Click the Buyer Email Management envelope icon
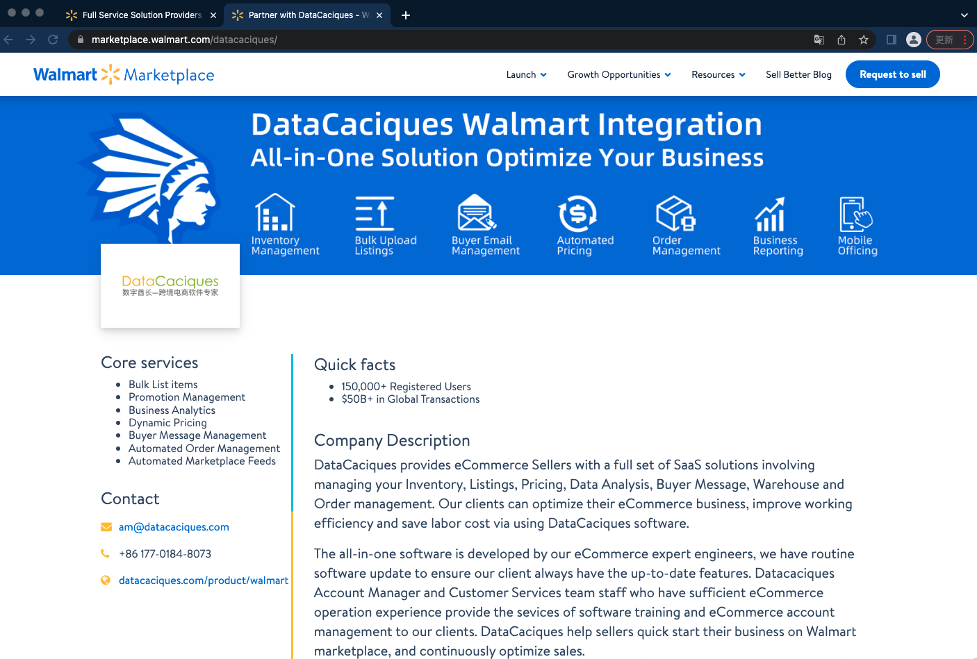 tap(477, 212)
